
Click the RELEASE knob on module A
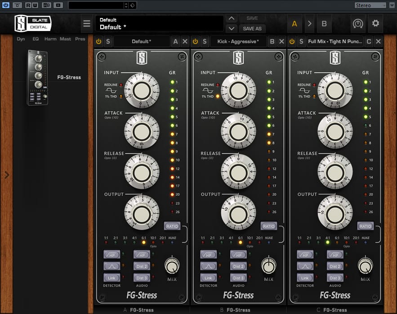click(142, 172)
